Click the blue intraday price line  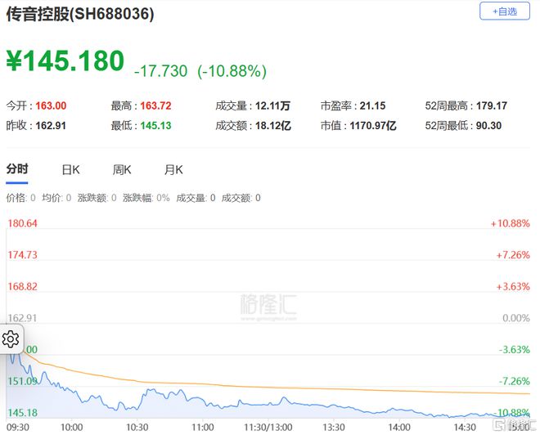pos(268,403)
